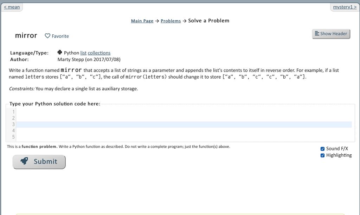Disable the Sound F/X checkbox
This screenshot has height=215, width=360.
pyautogui.click(x=322, y=148)
